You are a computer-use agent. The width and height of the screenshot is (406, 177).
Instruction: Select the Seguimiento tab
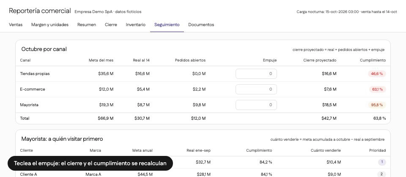pos(167,25)
